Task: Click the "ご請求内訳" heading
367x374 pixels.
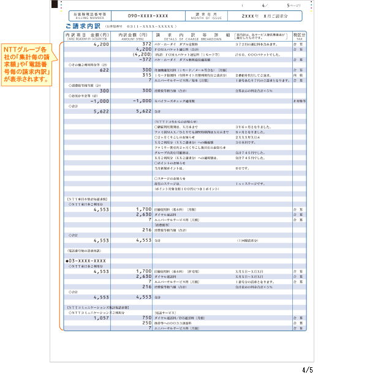Action: 83,26
